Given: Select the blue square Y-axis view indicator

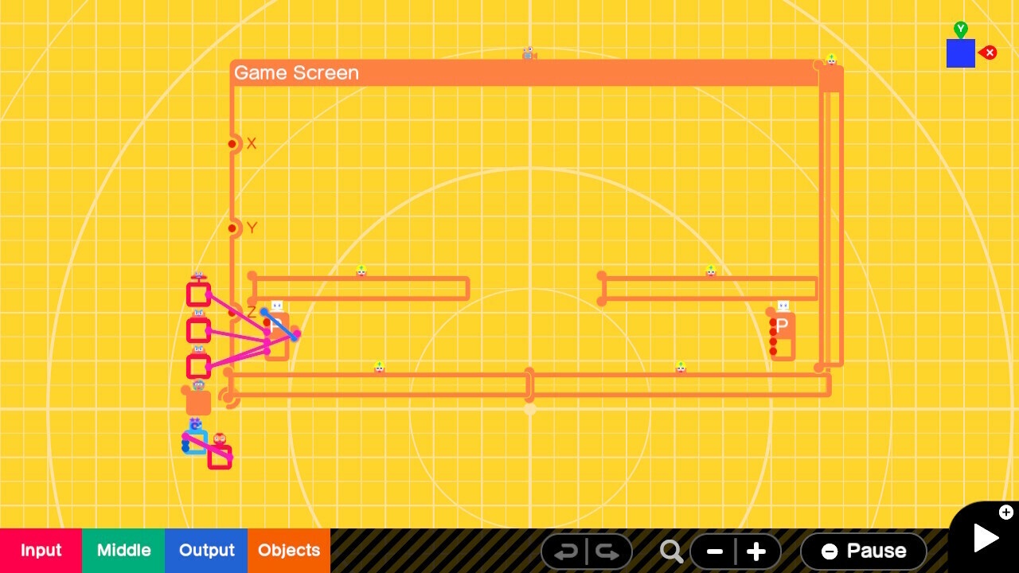Looking at the screenshot, I should tap(961, 53).
